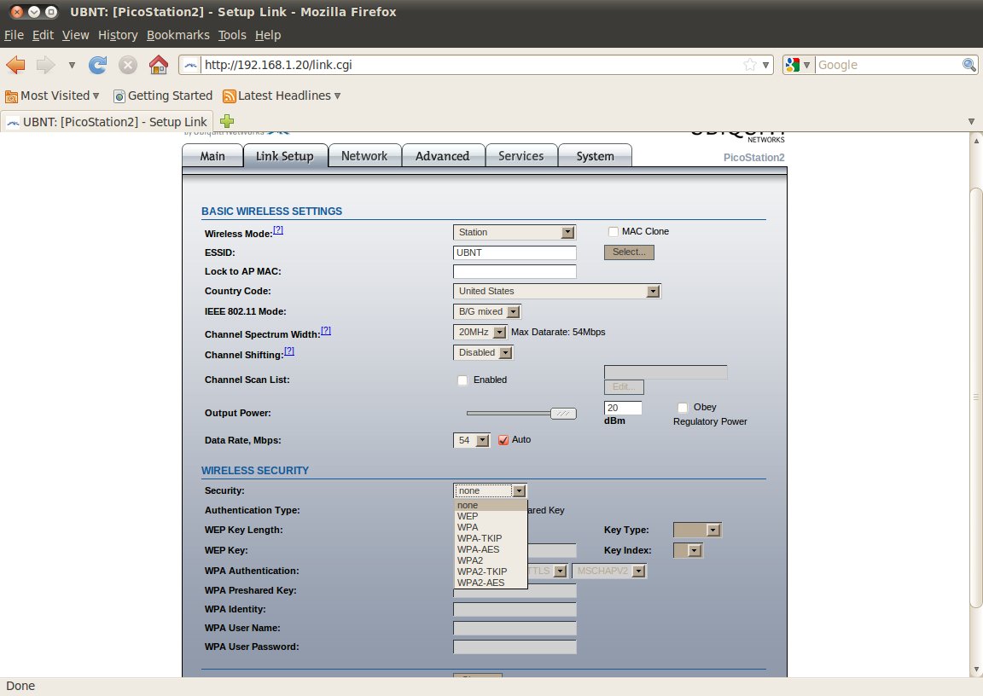Open the Wireless Mode dropdown
The width and height of the screenshot is (983, 696).
click(514, 232)
